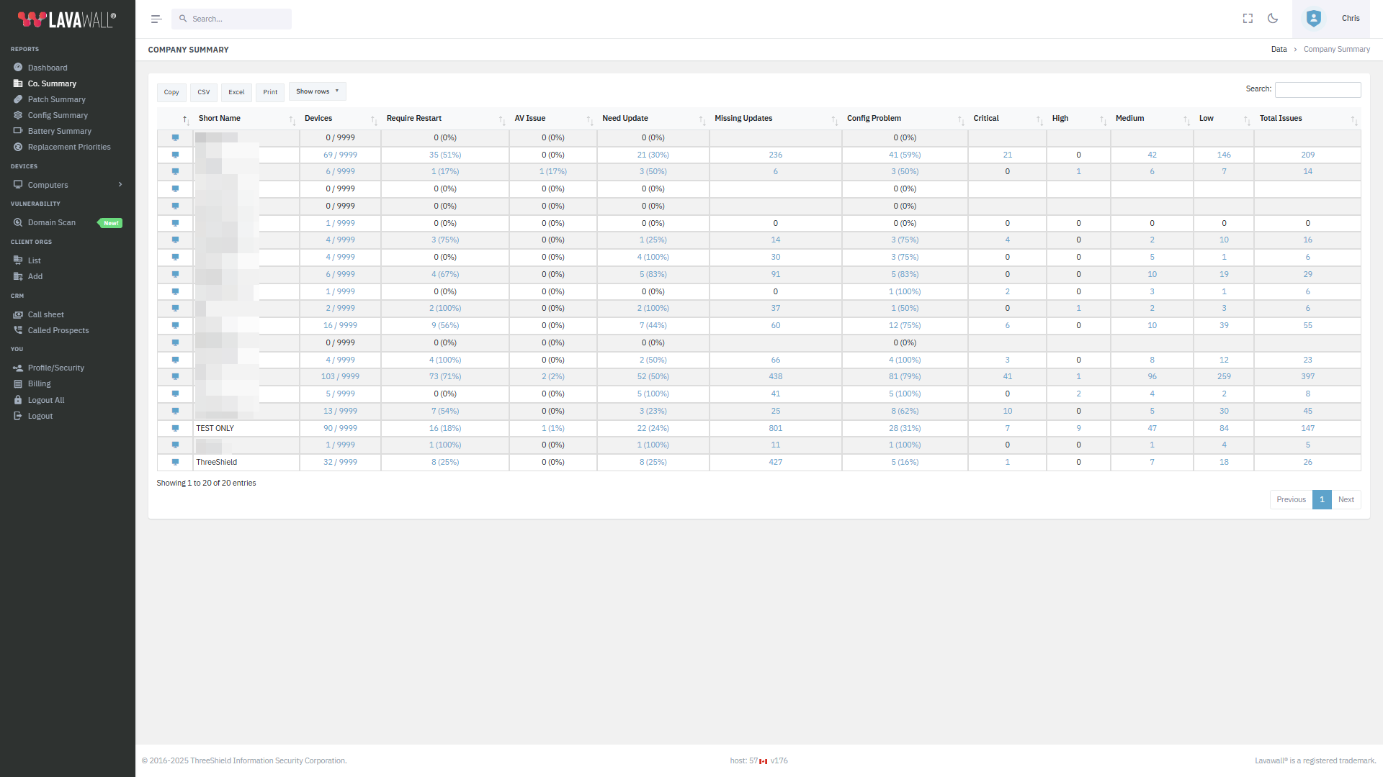Click the Replacement Priorities icon
Viewport: 1383px width, 777px height.
point(18,147)
